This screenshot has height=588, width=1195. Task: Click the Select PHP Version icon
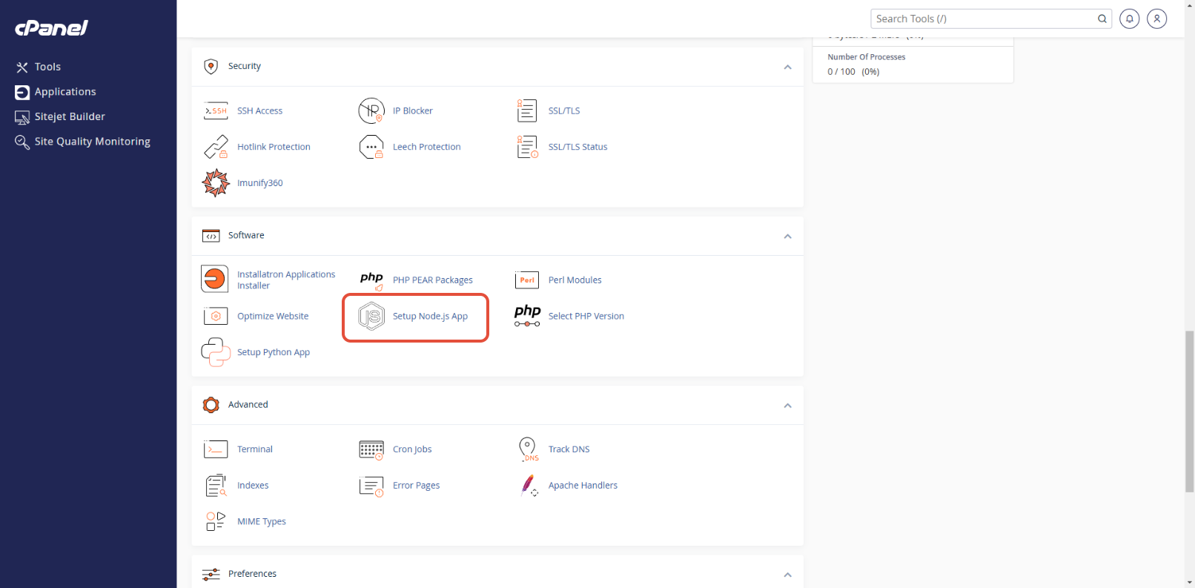[x=527, y=316]
